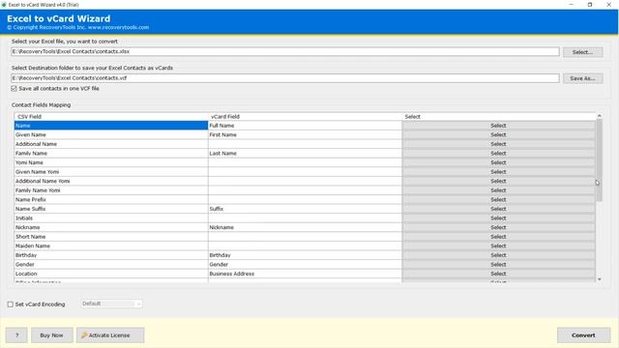The image size is (619, 348).
Task: Close the Excel to vCard Wizard window
Action: click(x=608, y=5)
